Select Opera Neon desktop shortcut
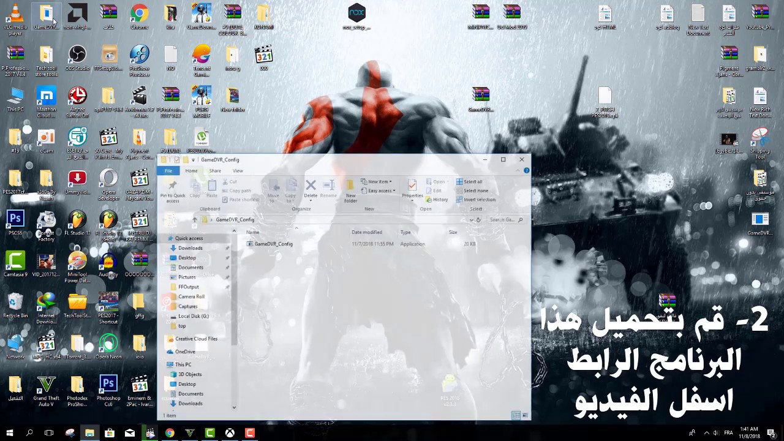The height and width of the screenshot is (441, 784). click(108, 347)
